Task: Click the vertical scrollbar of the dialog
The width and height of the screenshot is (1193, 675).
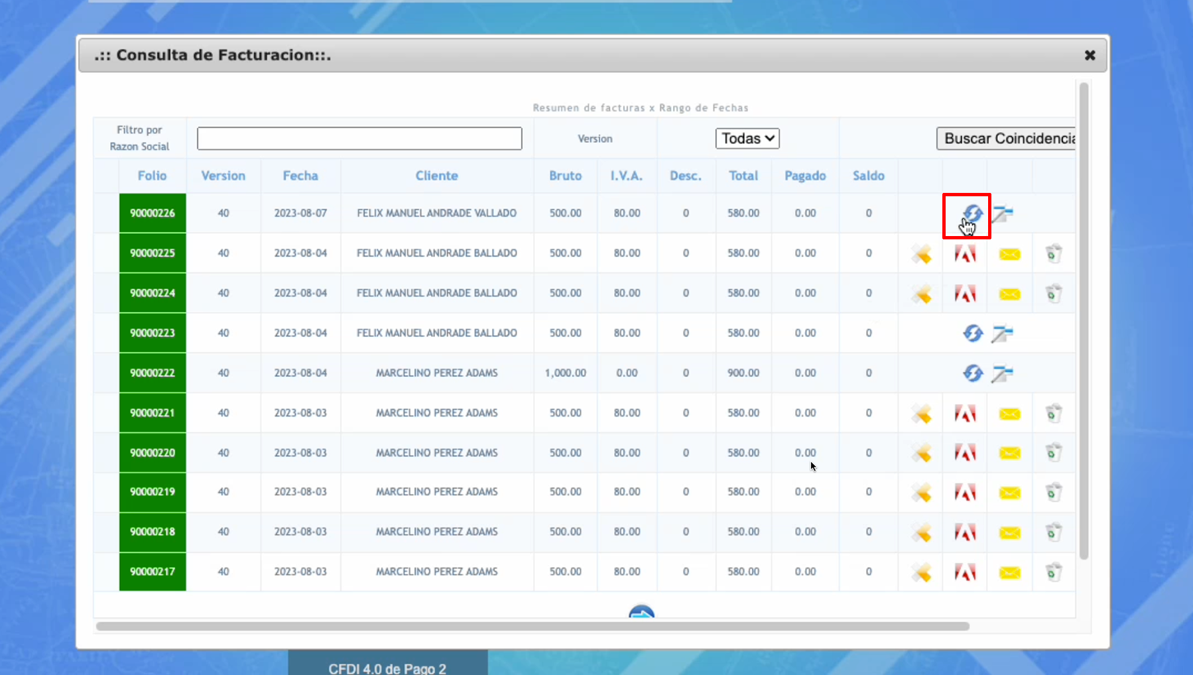Action: [1084, 318]
